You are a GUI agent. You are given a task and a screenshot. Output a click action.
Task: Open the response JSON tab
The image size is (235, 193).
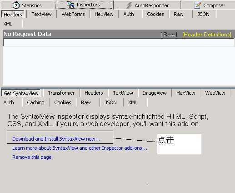click(110, 102)
